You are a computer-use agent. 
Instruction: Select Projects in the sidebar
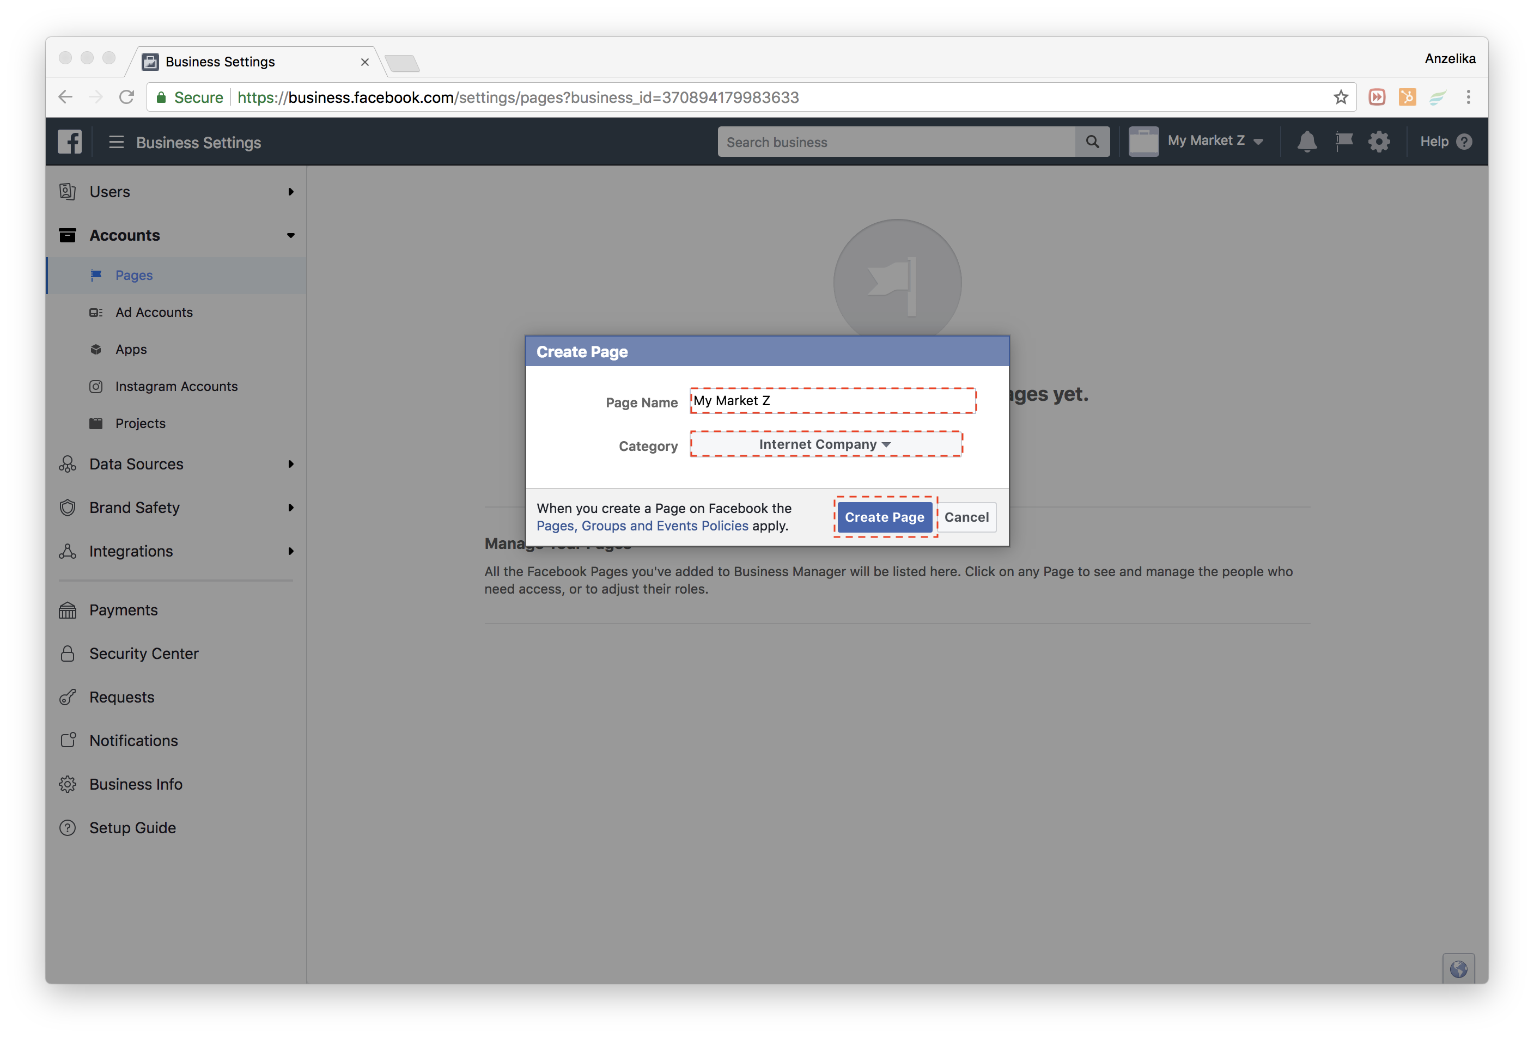click(176, 423)
